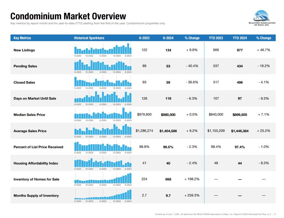This screenshot has width=284, height=218.
Task: Select the Average Sales Price row label
Action: point(30,131)
